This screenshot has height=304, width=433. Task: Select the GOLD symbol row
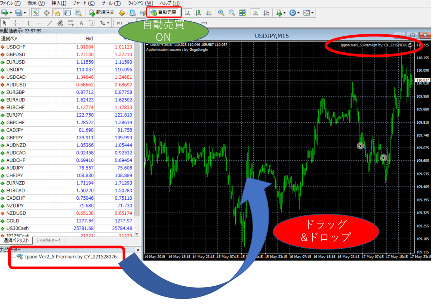[x=67, y=221]
